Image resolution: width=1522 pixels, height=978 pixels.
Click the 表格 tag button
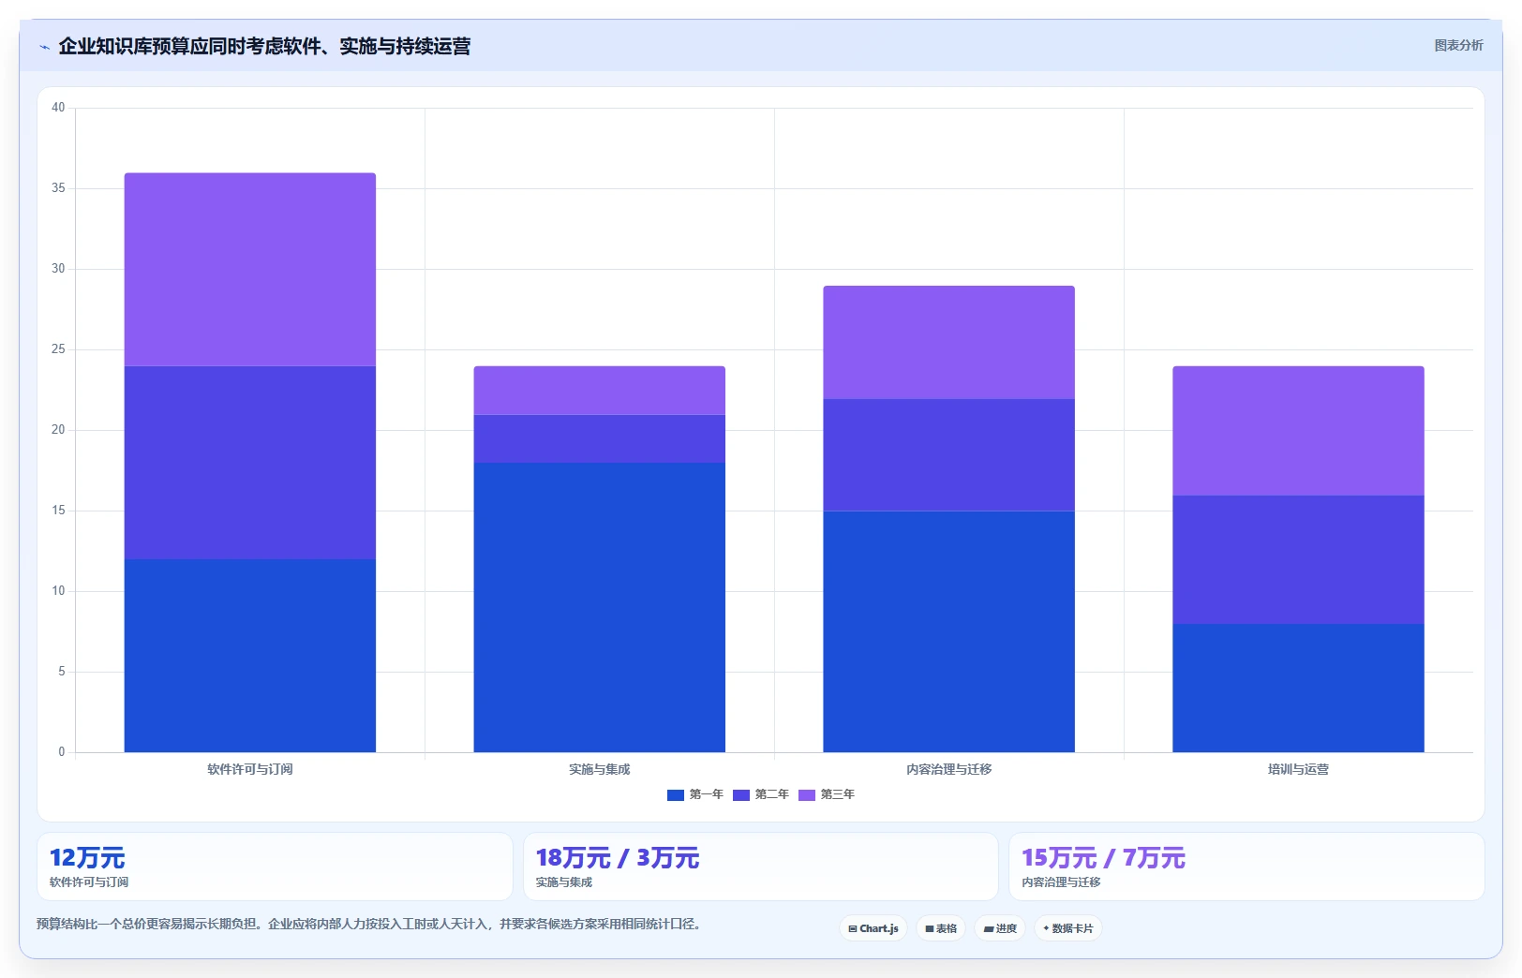point(941,928)
